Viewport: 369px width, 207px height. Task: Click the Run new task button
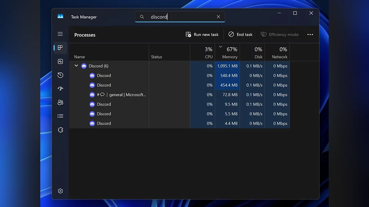point(202,35)
